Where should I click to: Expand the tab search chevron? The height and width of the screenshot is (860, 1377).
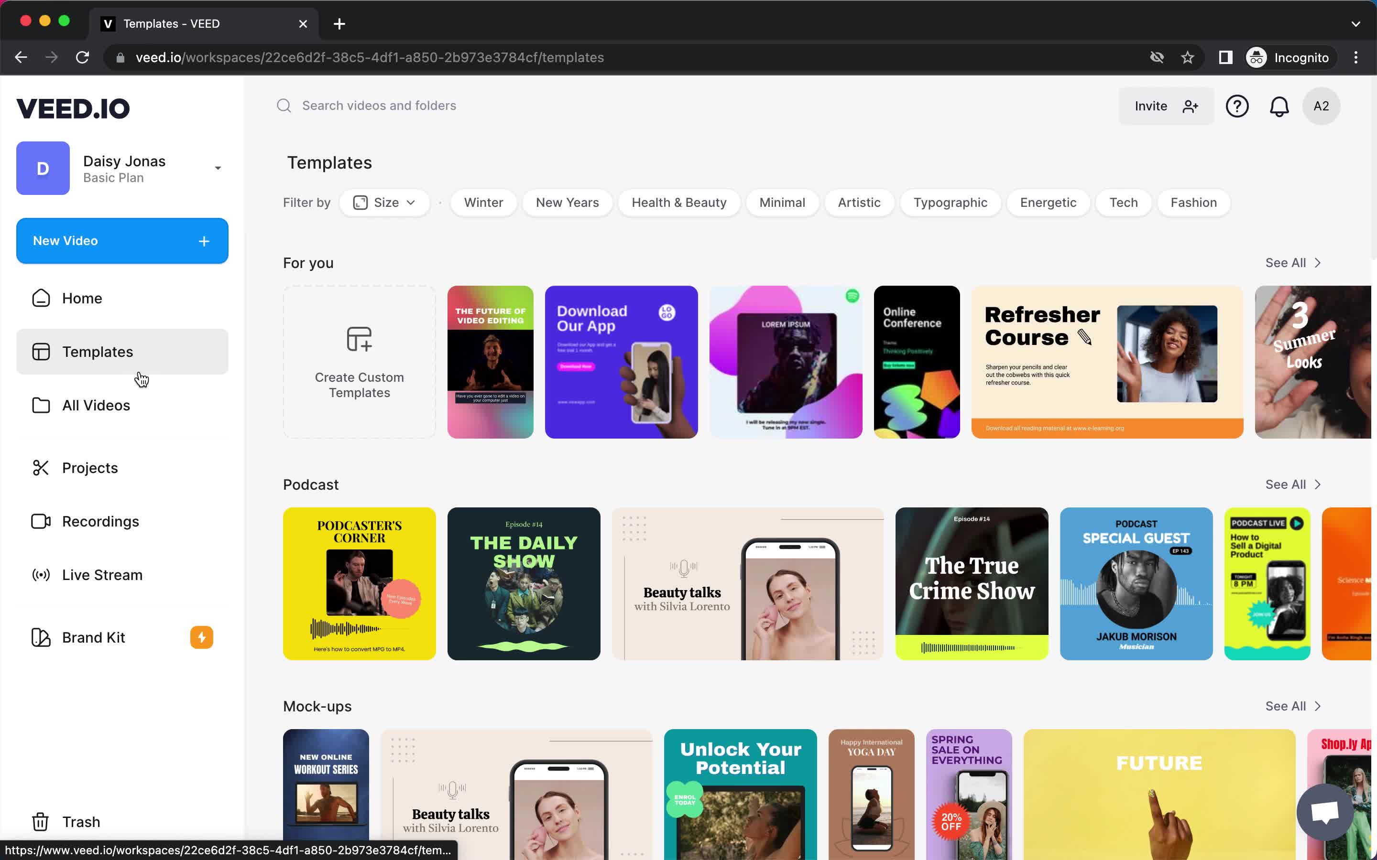[1356, 24]
